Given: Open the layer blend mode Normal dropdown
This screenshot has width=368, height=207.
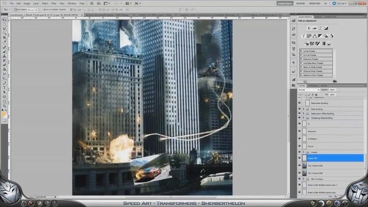Looking at the screenshot, I should 309,90.
